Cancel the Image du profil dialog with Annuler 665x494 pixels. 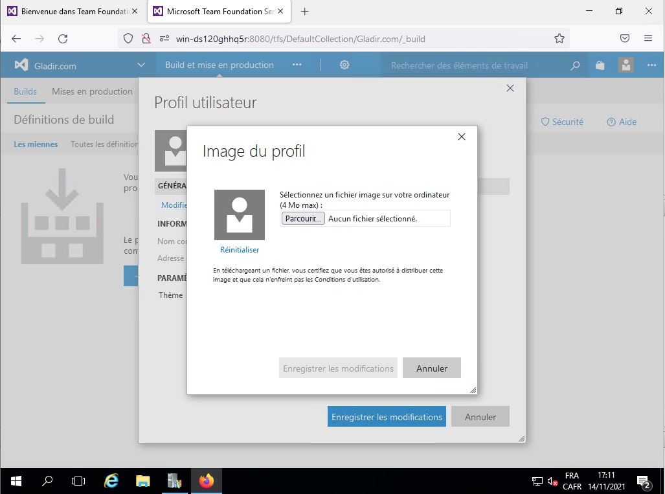(432, 368)
